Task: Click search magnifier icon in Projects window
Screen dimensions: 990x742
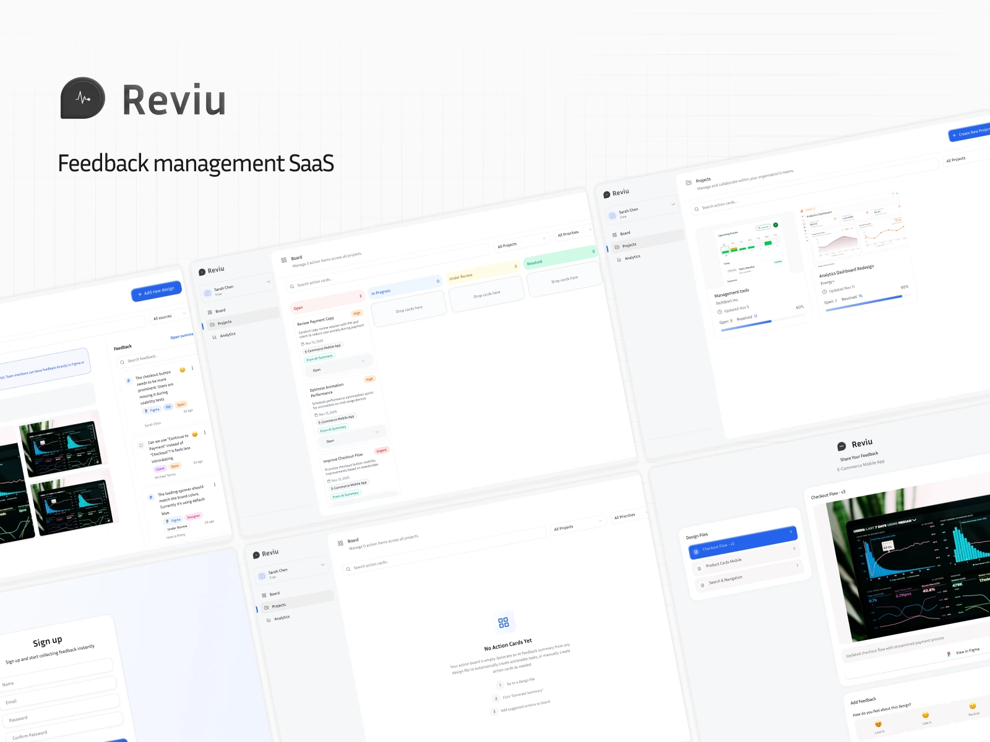Action: coord(697,209)
